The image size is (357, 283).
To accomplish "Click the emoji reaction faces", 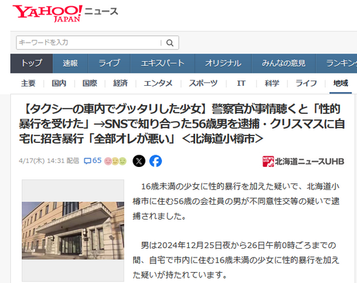I will (115, 161).
